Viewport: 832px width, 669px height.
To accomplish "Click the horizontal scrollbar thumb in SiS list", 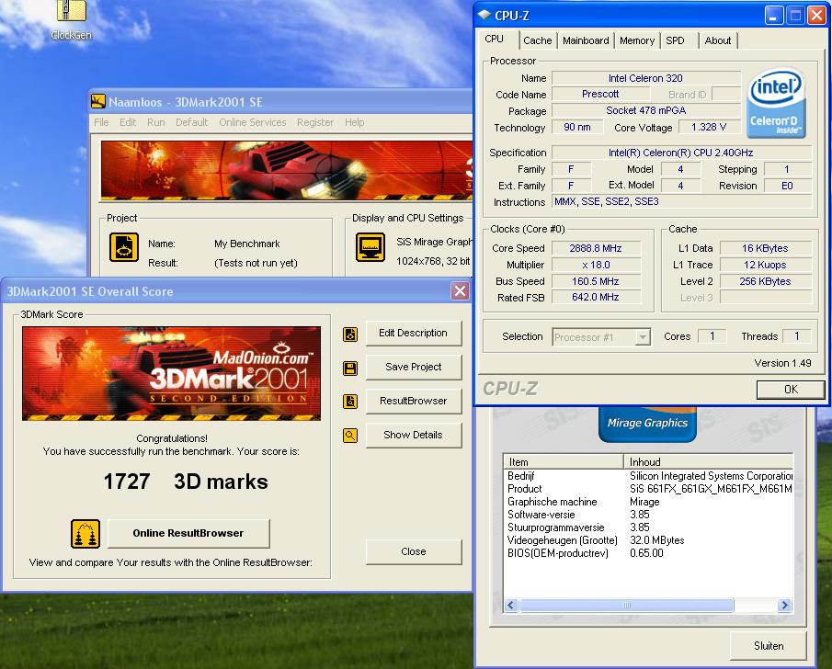I will (627, 605).
